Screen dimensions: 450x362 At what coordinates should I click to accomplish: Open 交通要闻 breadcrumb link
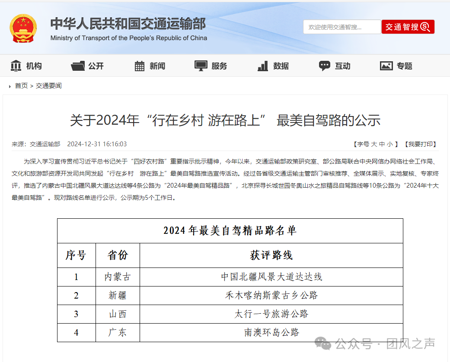click(x=48, y=85)
